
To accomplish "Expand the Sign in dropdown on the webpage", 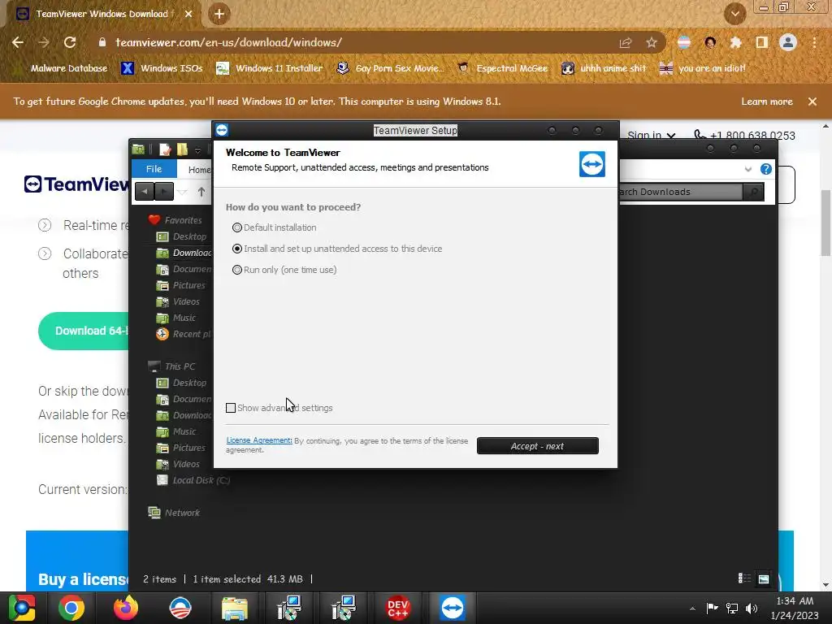I will pos(651,135).
